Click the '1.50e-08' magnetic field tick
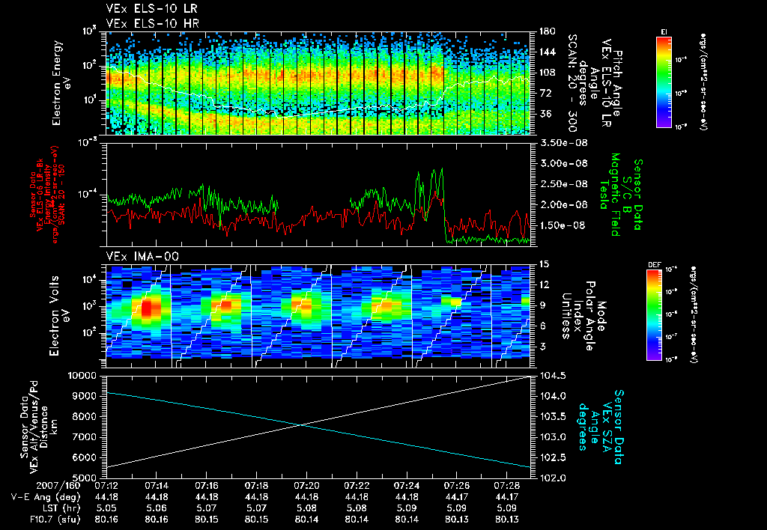 (563, 225)
